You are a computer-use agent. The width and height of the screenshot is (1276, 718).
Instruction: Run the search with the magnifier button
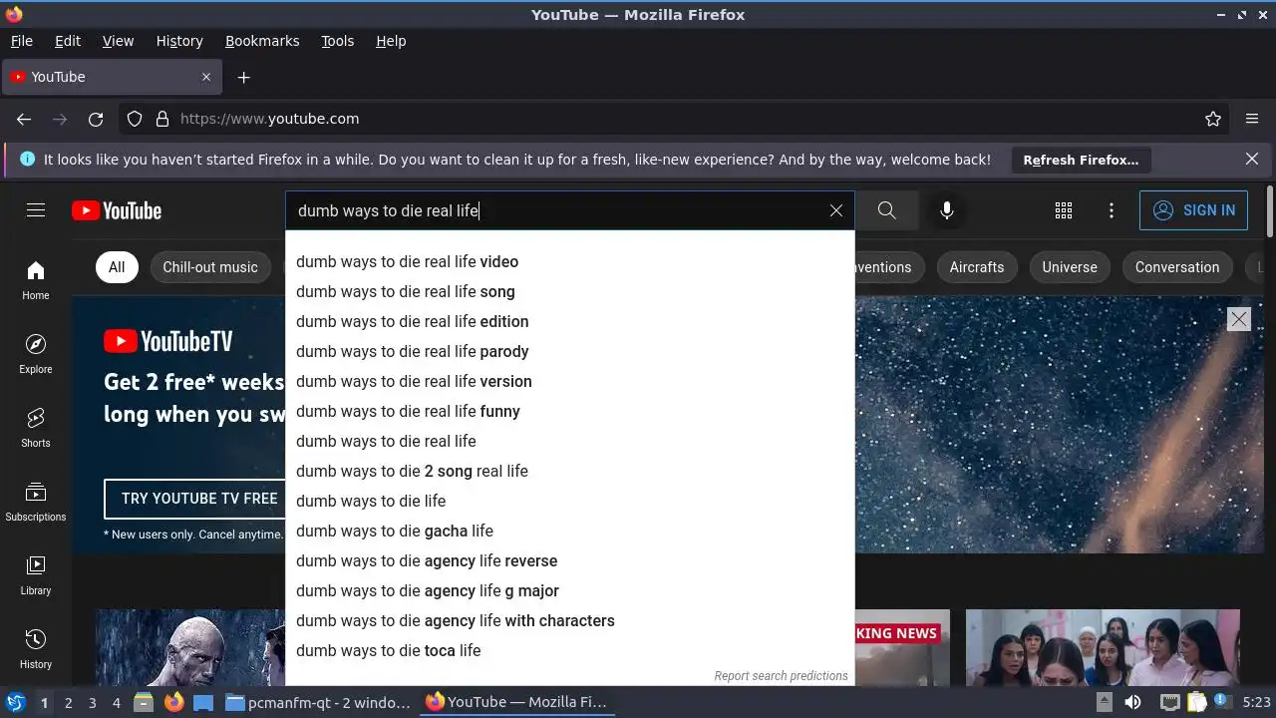pyautogui.click(x=886, y=210)
